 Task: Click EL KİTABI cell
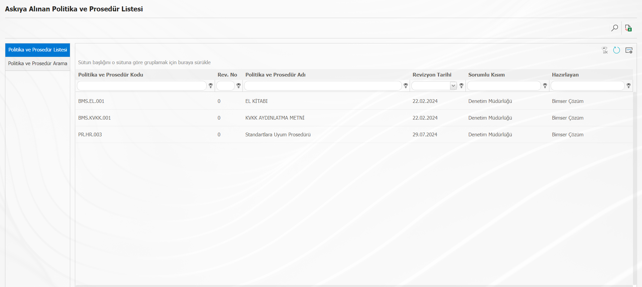click(x=256, y=101)
